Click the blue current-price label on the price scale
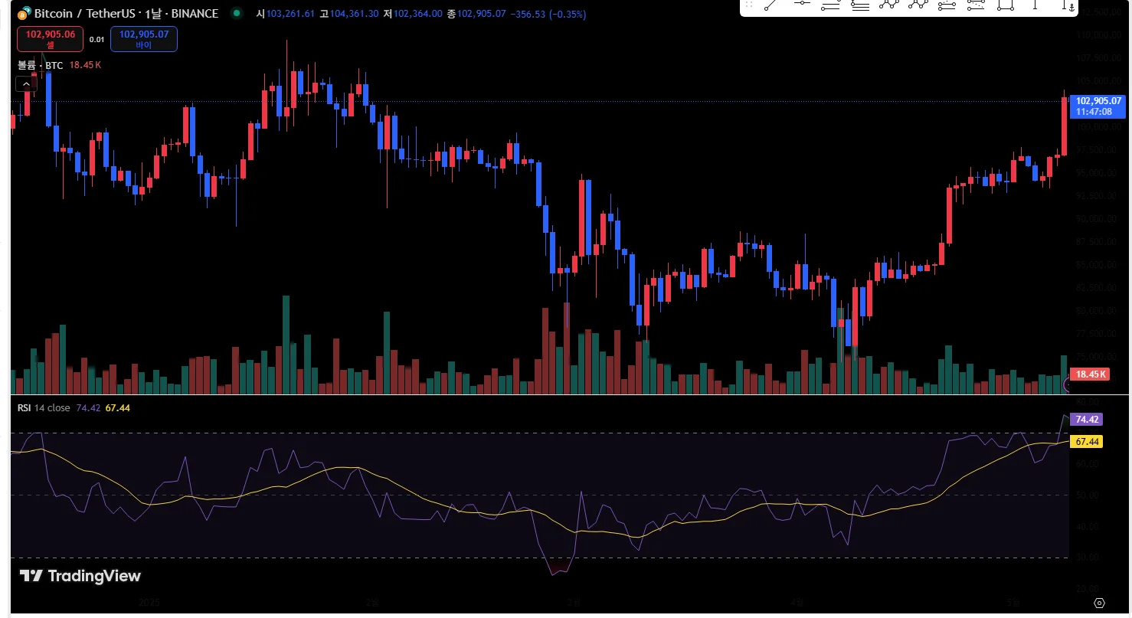The image size is (1132, 618). [x=1098, y=106]
